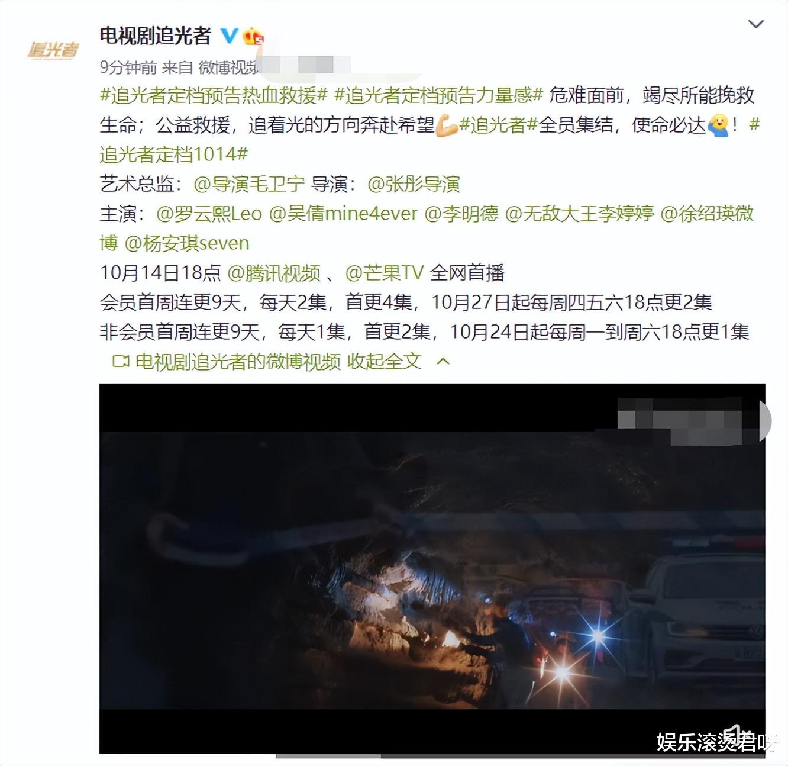Play the trailer video thumbnail

(432, 568)
